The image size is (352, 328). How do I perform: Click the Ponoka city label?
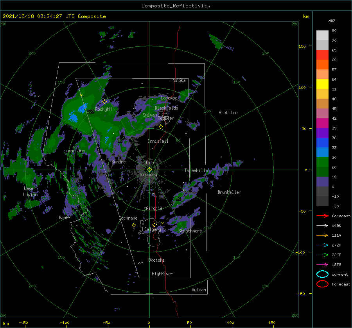178,80
